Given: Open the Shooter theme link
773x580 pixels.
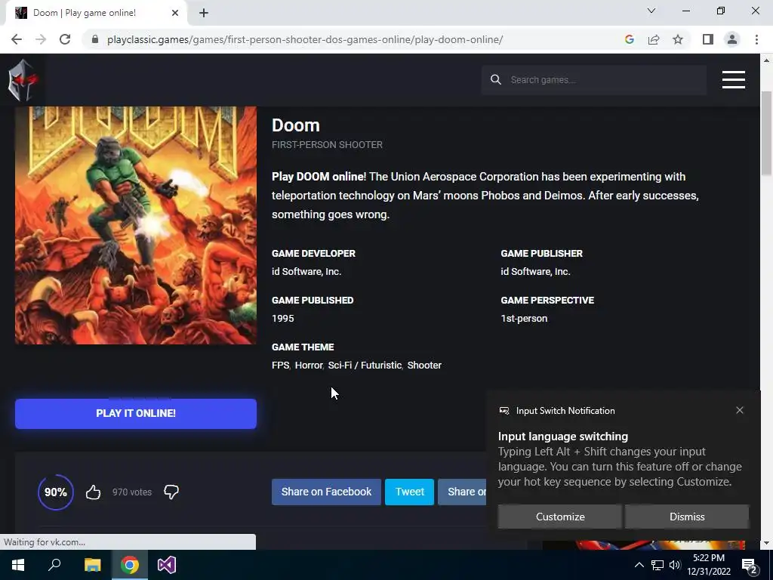Looking at the screenshot, I should [x=424, y=365].
